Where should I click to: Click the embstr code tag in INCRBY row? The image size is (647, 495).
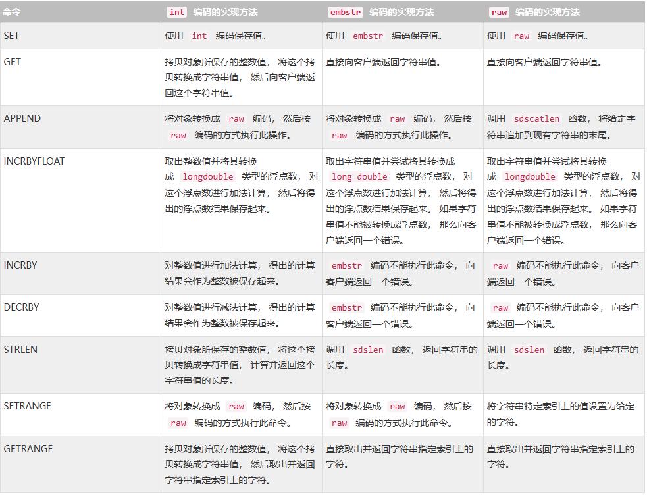pos(347,266)
